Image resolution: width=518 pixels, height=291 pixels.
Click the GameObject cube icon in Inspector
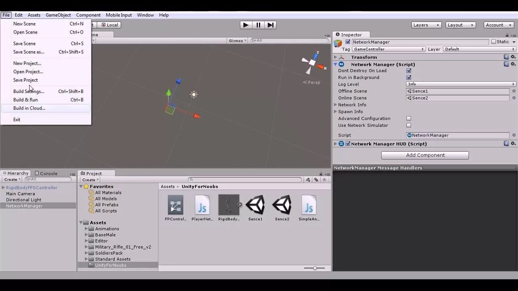(338, 44)
